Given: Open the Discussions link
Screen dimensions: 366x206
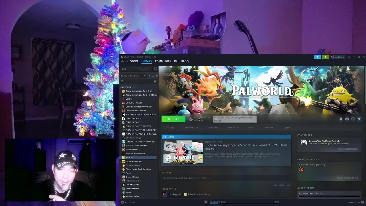Looking at the screenshot, I should tap(233, 128).
